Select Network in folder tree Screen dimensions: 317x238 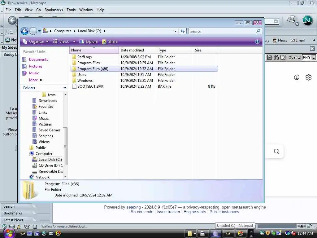tap(42, 177)
